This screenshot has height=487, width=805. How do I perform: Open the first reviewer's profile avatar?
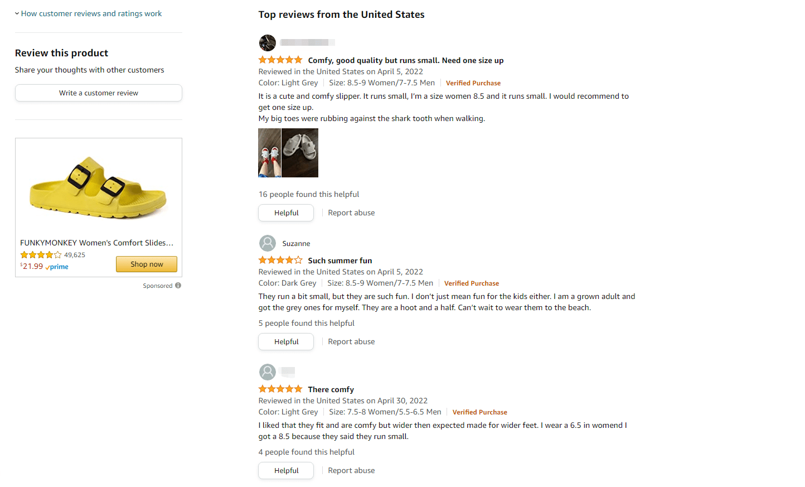(x=268, y=43)
